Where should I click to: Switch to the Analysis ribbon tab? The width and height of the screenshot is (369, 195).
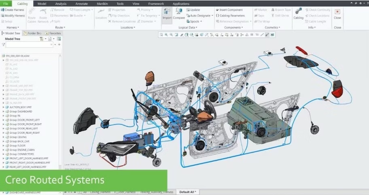(61, 4)
